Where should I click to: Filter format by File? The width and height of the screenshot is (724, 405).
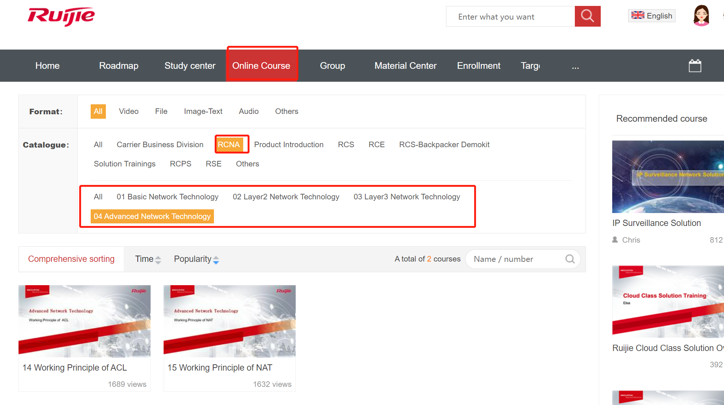[x=161, y=111]
